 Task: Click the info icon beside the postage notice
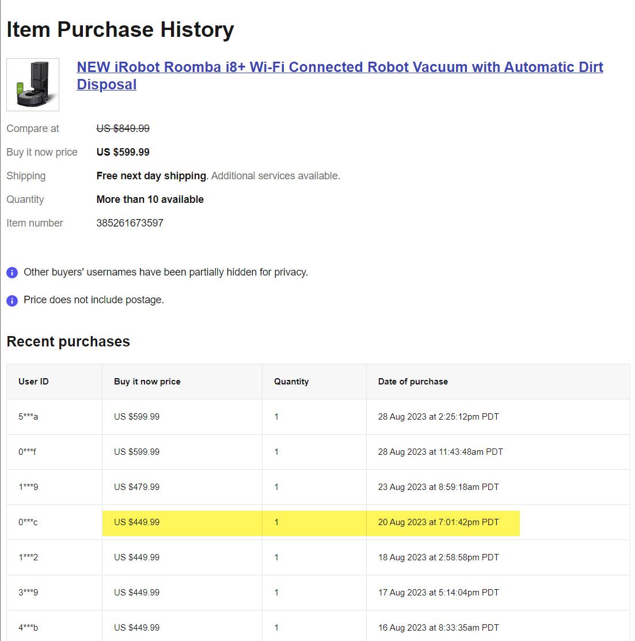(12, 300)
